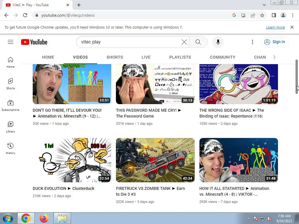Open the Chrome three-dot menu
The width and height of the screenshot is (299, 224).
293,15
